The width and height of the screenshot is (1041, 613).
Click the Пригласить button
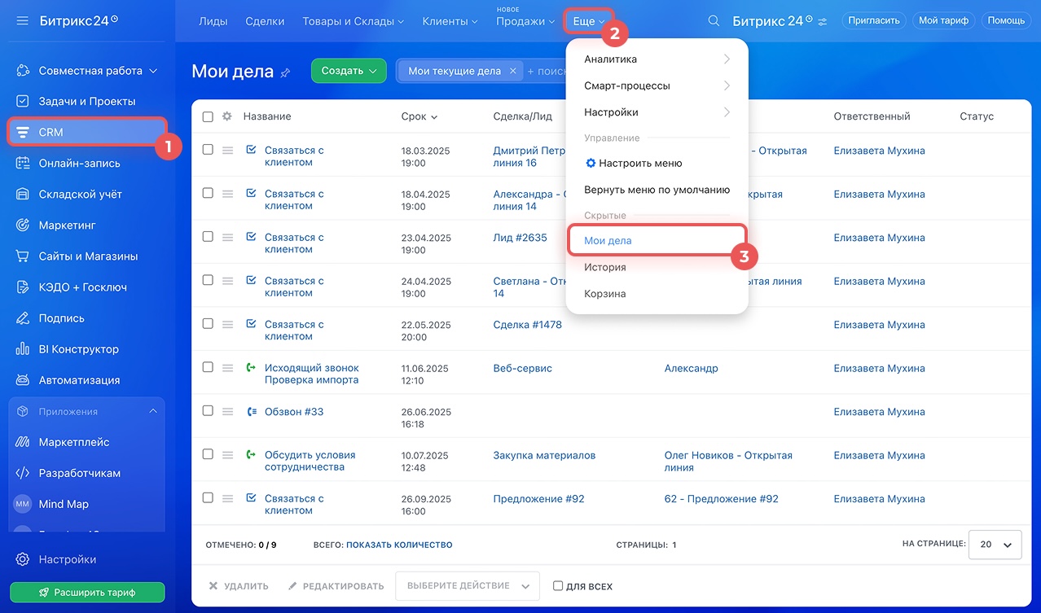[874, 20]
